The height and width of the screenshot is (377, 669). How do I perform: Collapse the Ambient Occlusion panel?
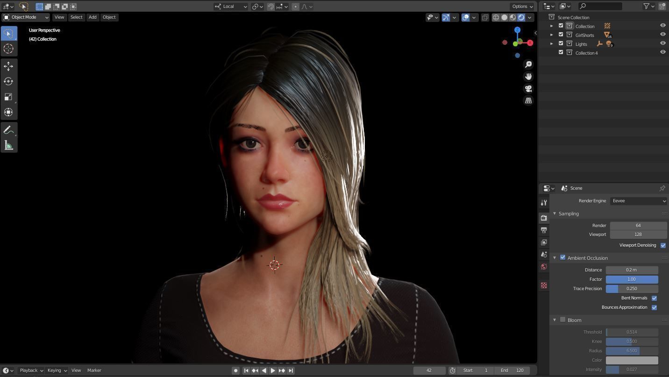[555, 258]
